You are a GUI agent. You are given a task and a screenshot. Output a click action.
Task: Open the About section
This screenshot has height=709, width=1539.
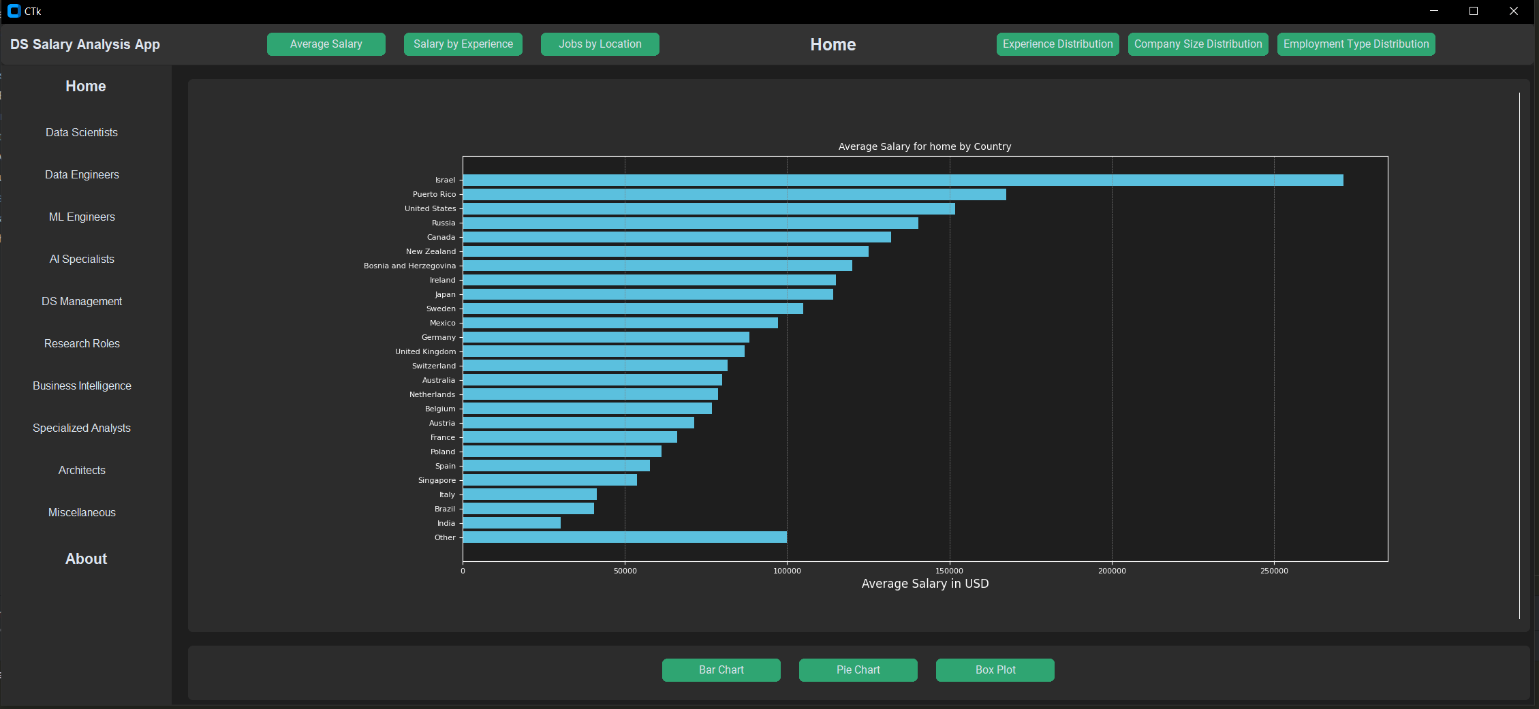[85, 558]
